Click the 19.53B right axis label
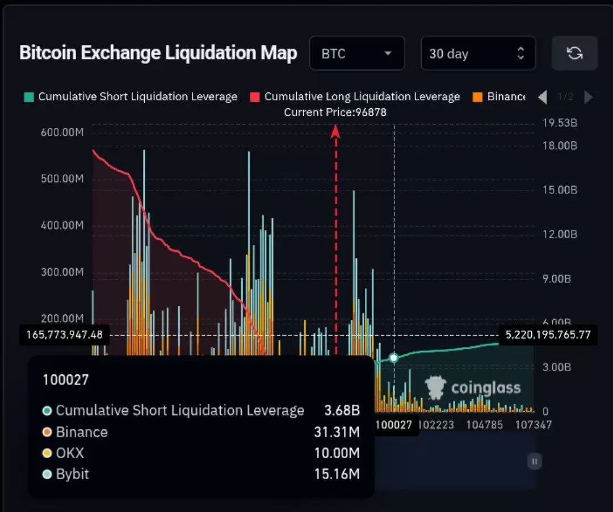This screenshot has width=613, height=512. point(560,123)
